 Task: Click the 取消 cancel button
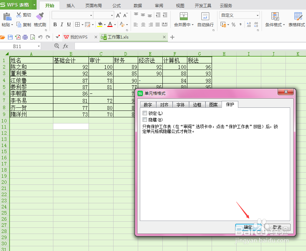[277, 227]
